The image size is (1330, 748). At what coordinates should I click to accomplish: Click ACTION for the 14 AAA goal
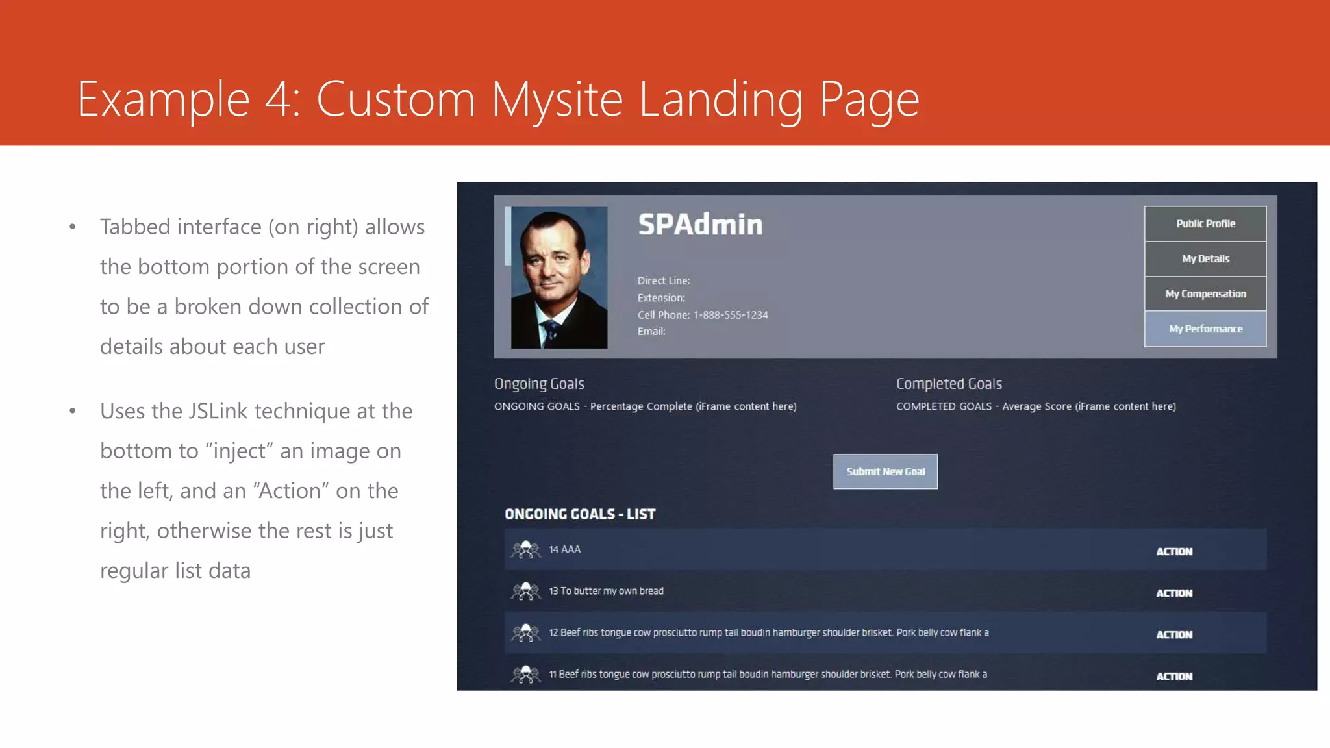point(1173,551)
